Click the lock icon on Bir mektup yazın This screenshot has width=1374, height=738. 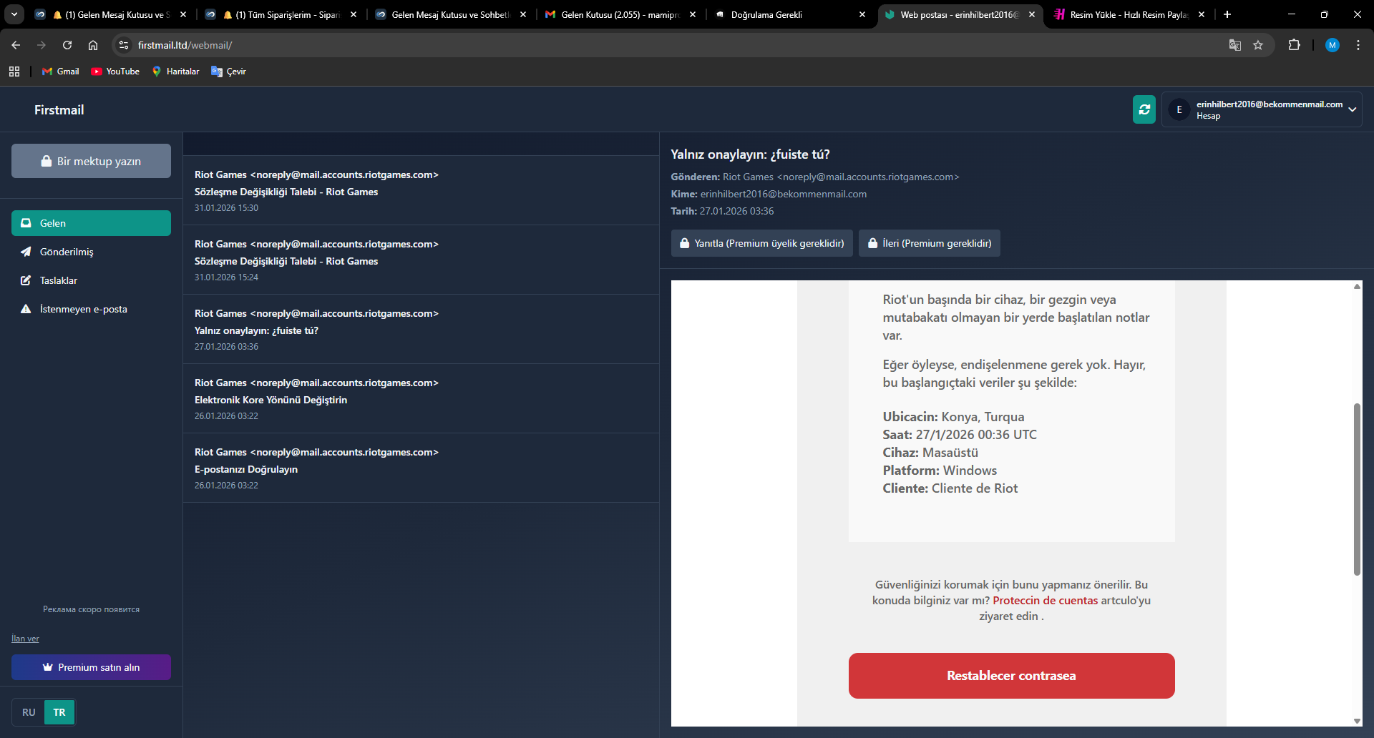point(47,161)
